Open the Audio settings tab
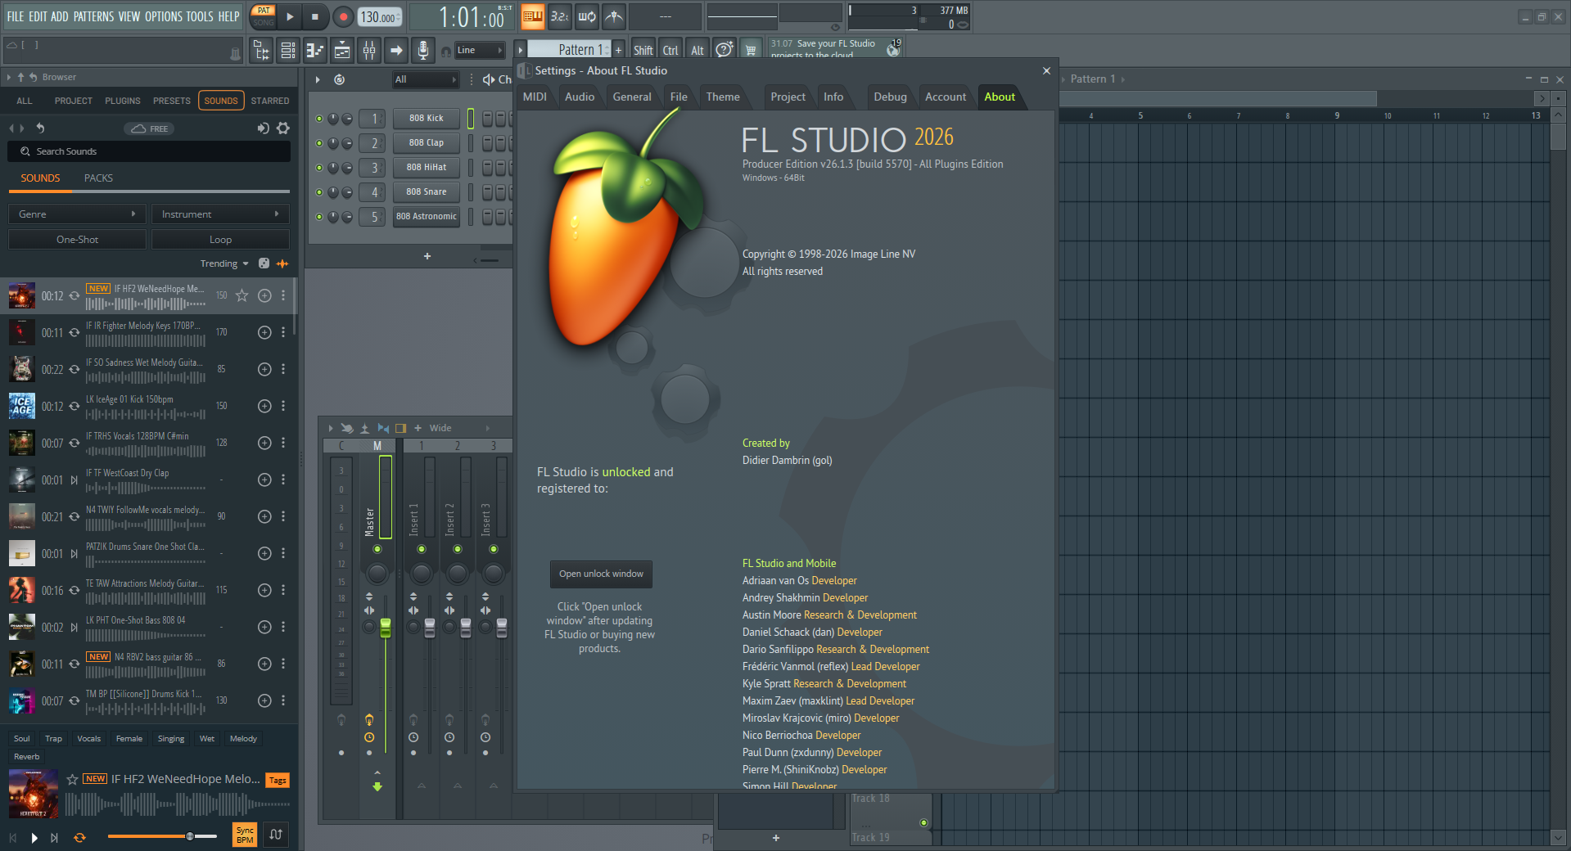Viewport: 1571px width, 851px height. (x=580, y=97)
